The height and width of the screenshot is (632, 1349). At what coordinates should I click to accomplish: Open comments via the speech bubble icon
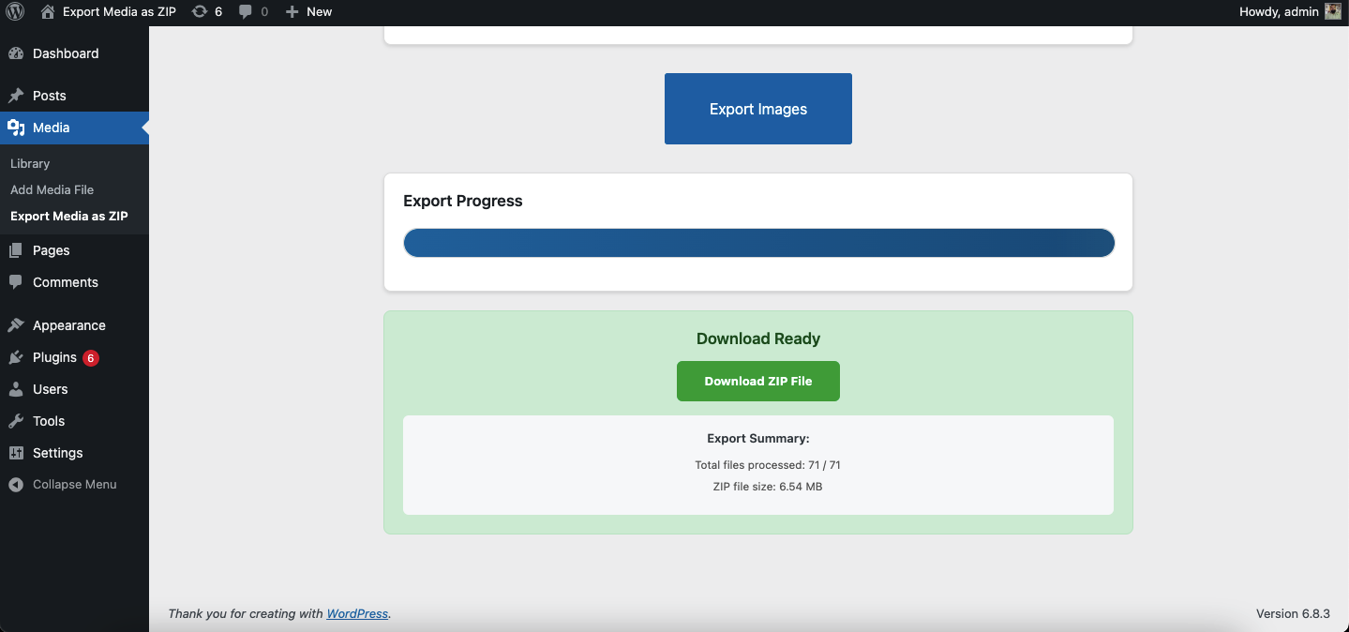click(x=246, y=11)
